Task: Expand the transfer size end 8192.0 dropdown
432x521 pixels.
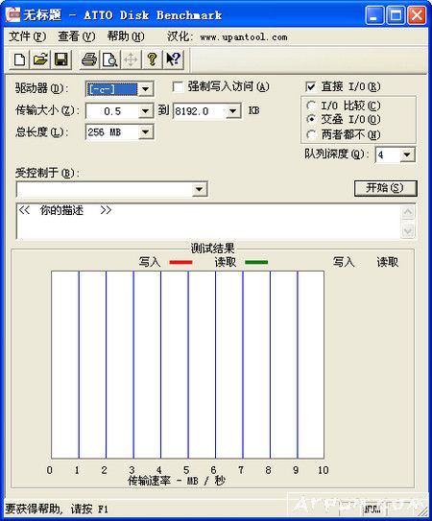Action: (233, 111)
